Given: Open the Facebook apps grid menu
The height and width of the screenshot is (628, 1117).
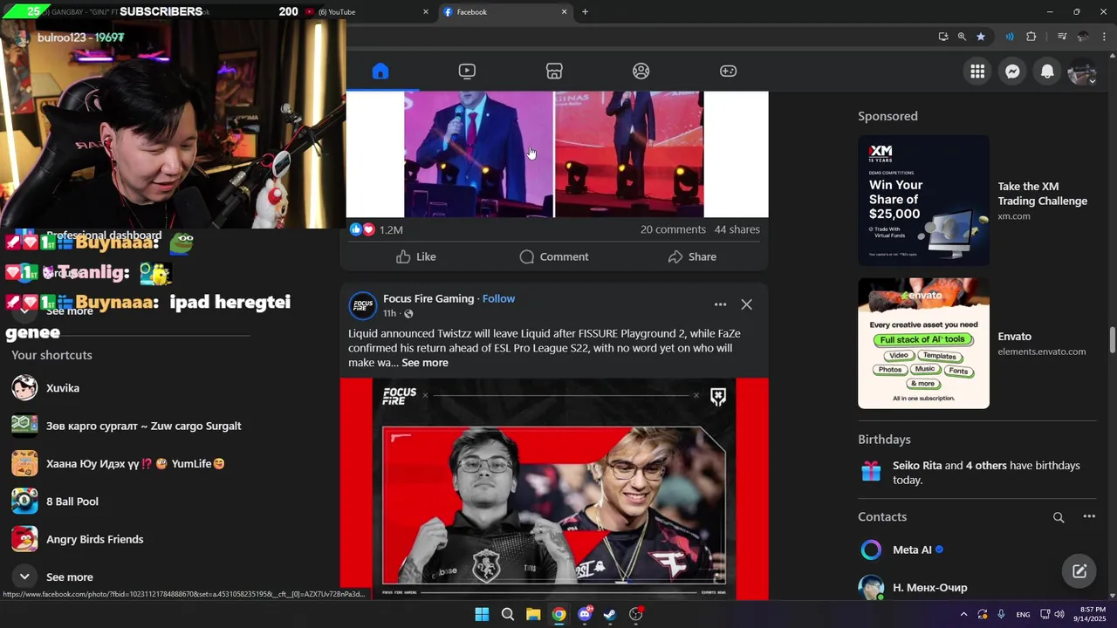Looking at the screenshot, I should tap(977, 72).
